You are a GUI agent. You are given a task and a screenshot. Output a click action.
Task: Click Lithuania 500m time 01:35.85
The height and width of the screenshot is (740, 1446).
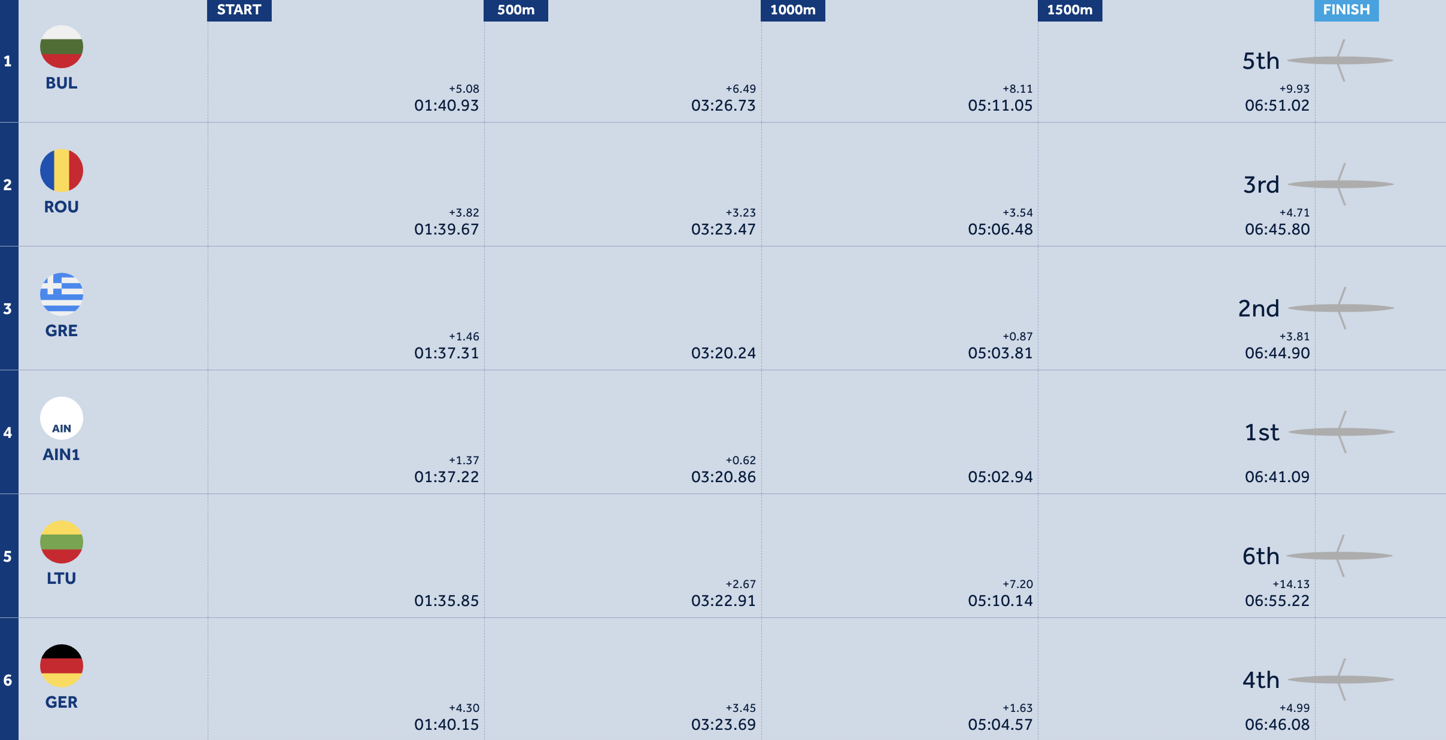[x=446, y=601]
